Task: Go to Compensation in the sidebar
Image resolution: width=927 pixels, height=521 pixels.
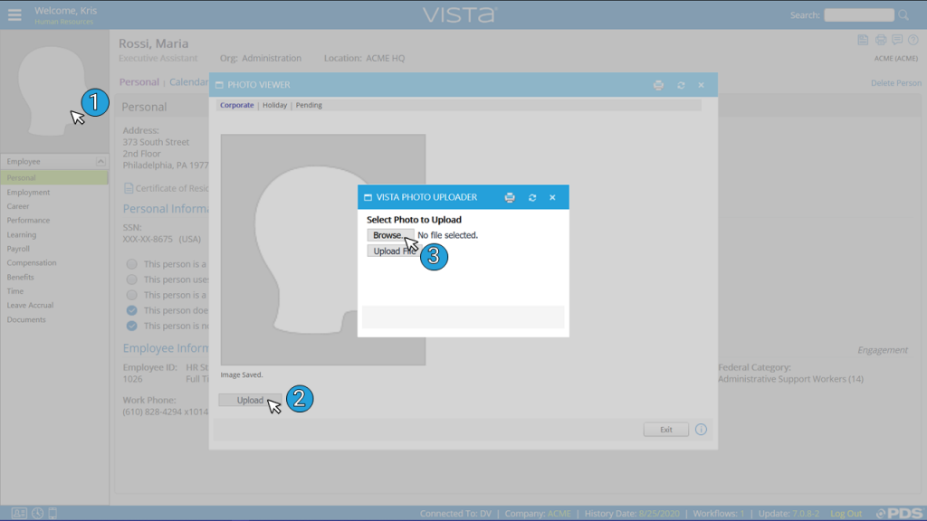Action: tap(32, 263)
